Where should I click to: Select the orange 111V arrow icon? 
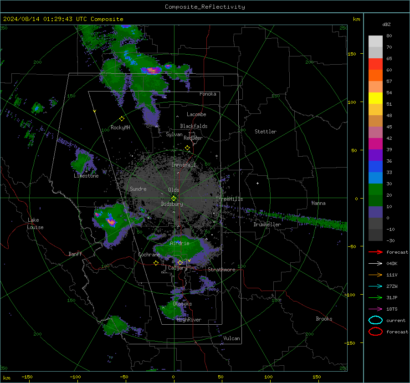tap(375, 275)
